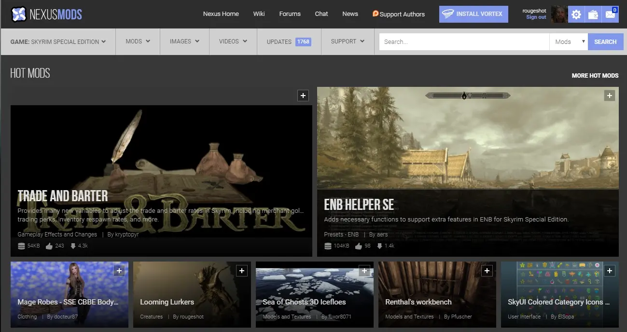Expand the Videos dropdown menu
This screenshot has height=332, width=627.
point(233,41)
